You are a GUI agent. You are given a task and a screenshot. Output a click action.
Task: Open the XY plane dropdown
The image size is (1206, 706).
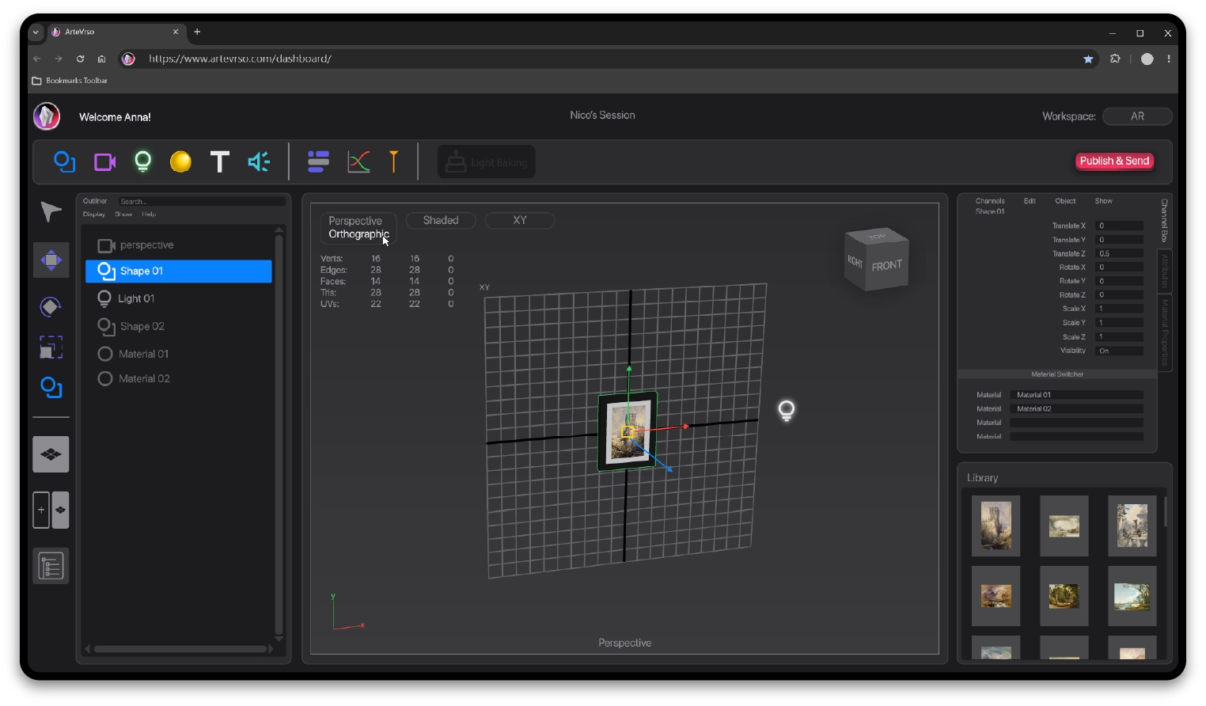(x=519, y=221)
